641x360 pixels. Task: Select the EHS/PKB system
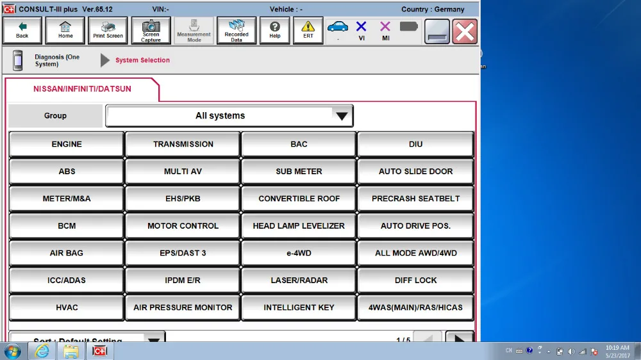click(x=183, y=199)
